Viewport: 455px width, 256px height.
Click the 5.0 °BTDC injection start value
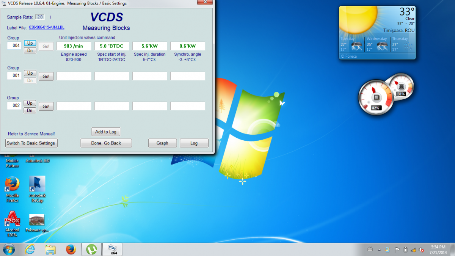(x=112, y=46)
